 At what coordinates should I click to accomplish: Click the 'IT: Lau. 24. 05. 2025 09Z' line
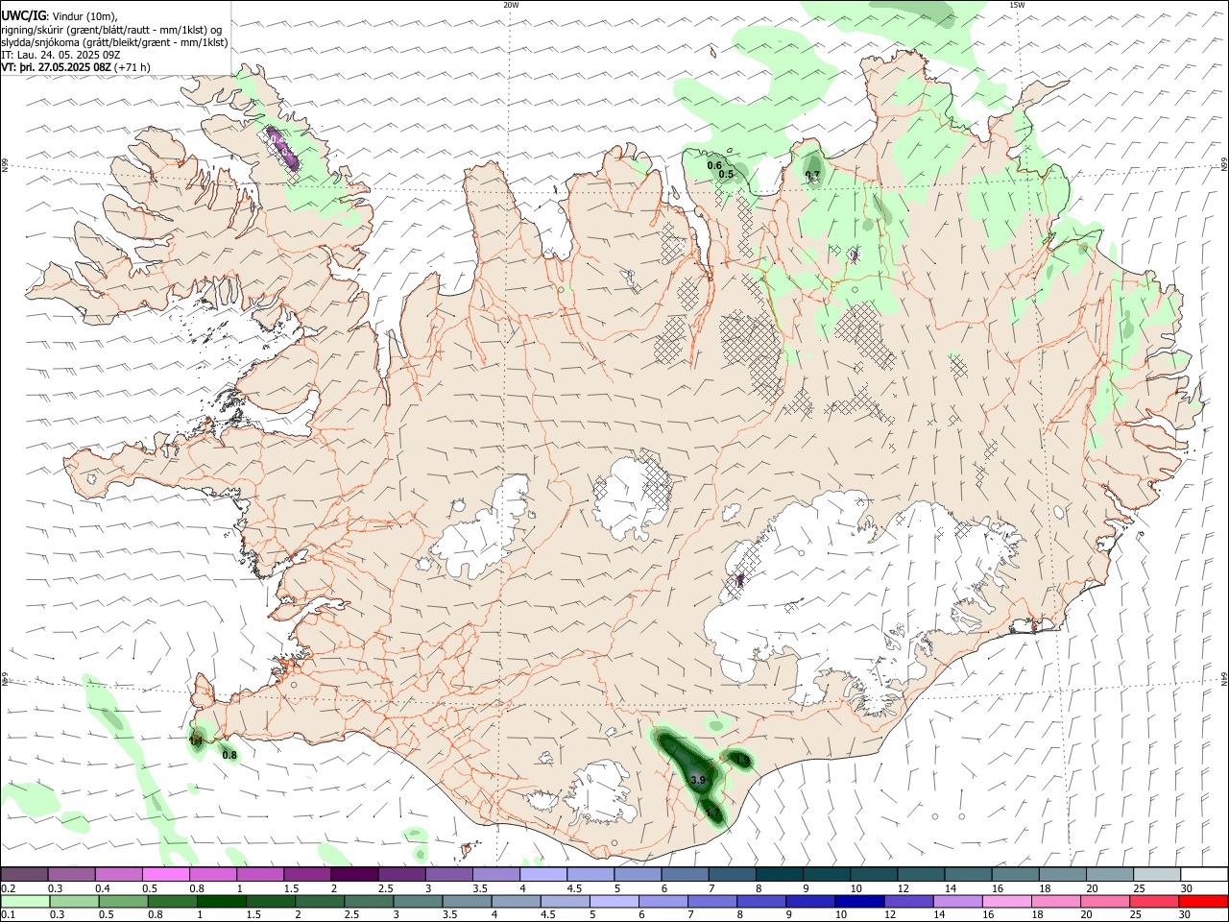coord(60,55)
